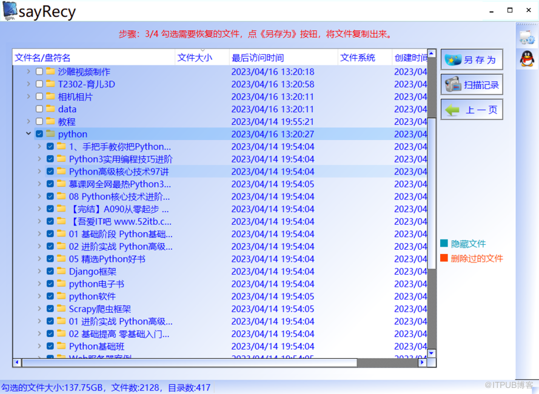
Task: Click the python parent folder icon
Action: click(50, 134)
